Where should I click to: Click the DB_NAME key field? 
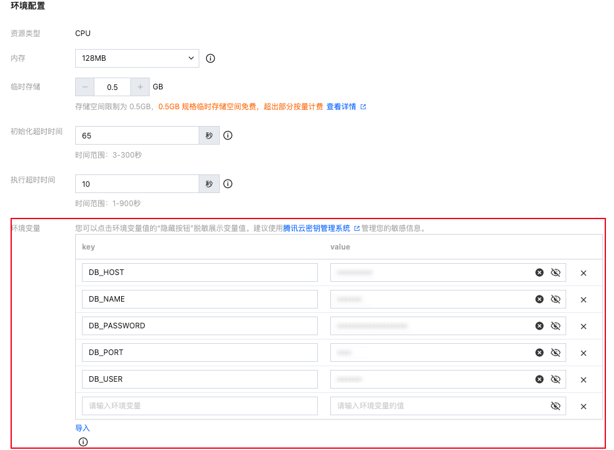tap(200, 299)
